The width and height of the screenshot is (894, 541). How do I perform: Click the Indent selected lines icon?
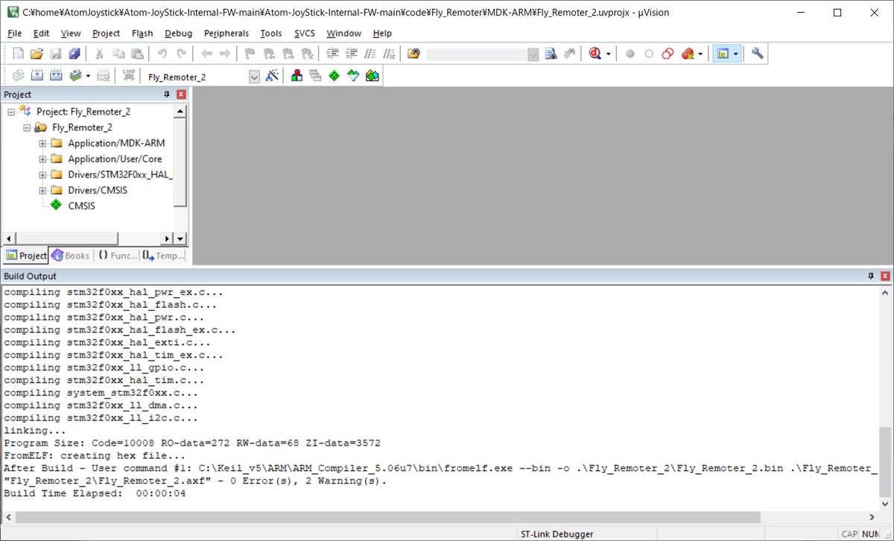pos(332,54)
